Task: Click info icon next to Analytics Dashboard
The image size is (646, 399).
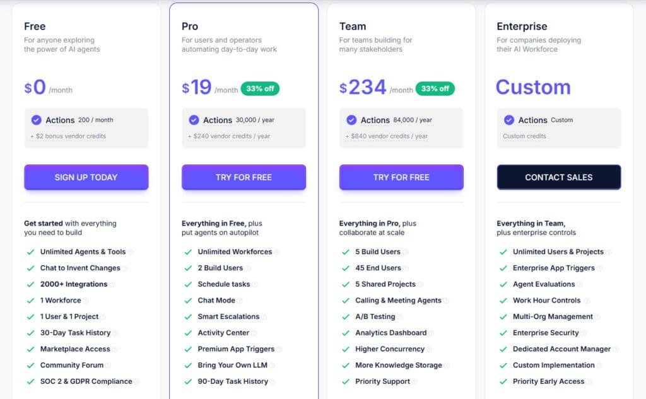Action: click(x=432, y=333)
